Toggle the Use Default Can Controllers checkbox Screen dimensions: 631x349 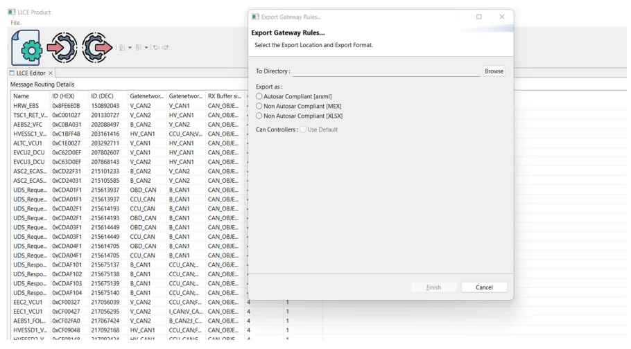(303, 129)
